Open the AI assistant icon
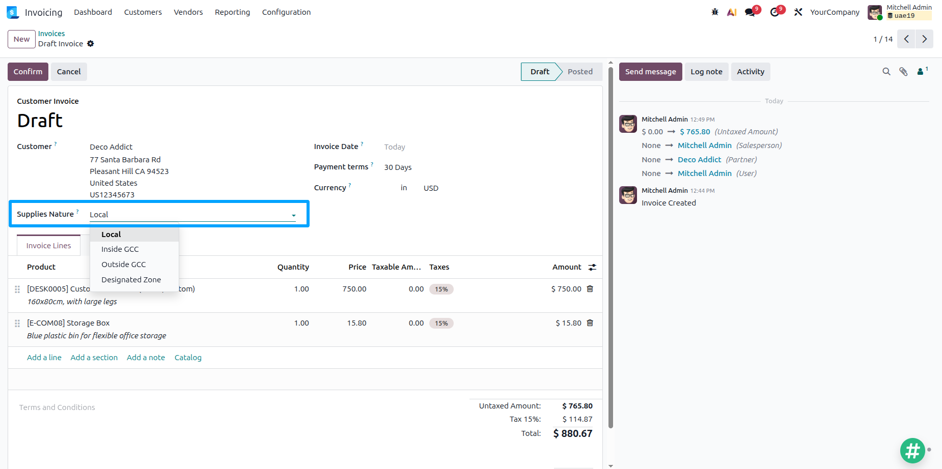Screen dimensions: 942x469 [732, 12]
